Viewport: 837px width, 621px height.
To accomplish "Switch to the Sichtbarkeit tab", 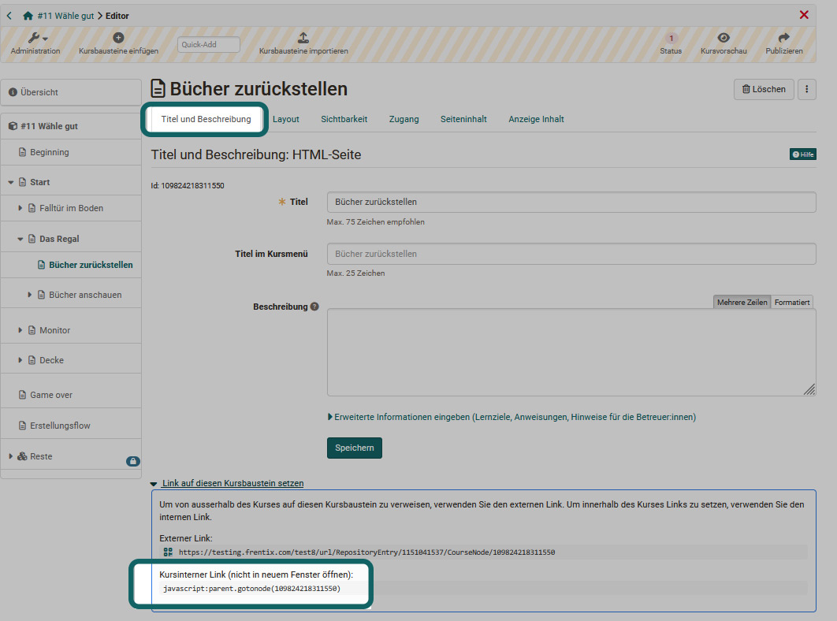I will point(344,119).
